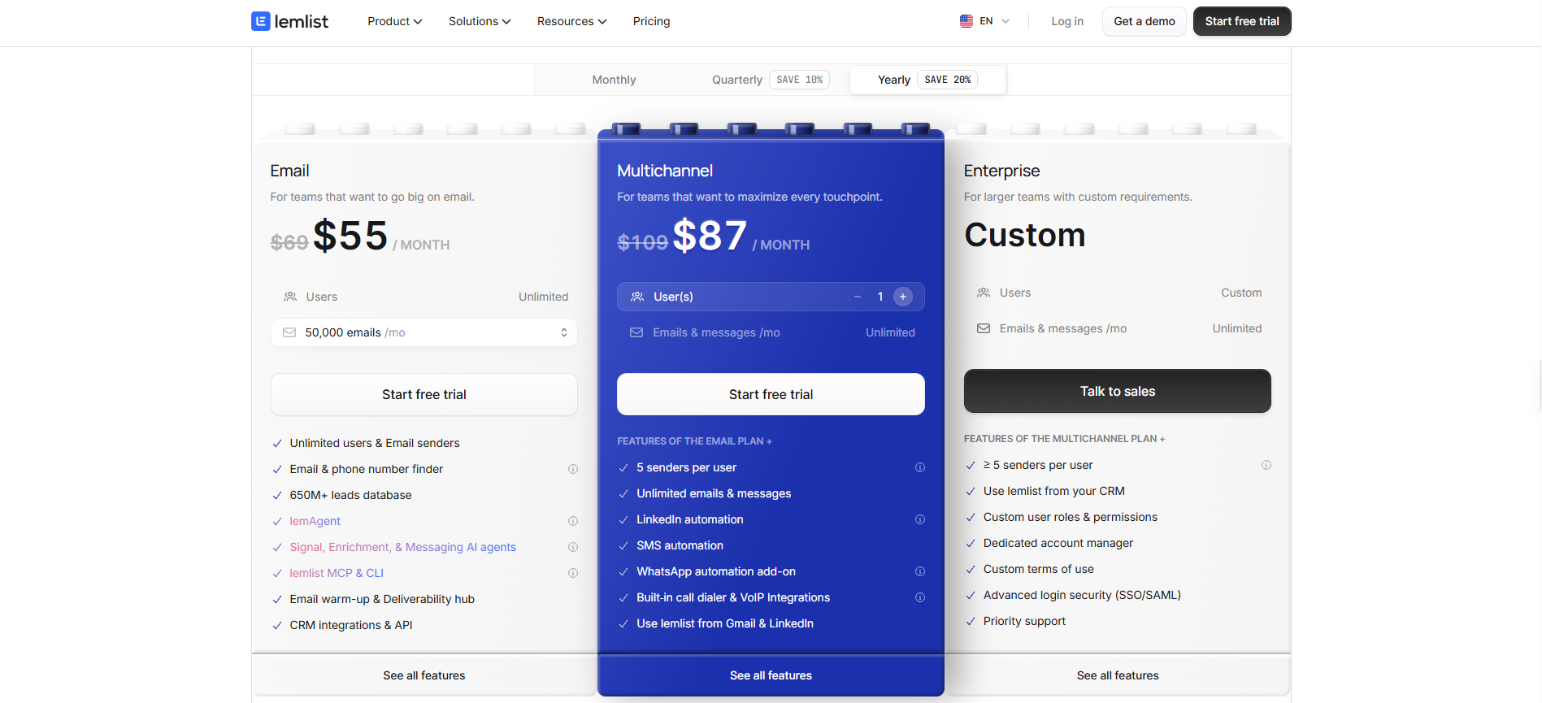Click info icon for LinkedIn automation
This screenshot has width=1542, height=703.
coord(920,519)
